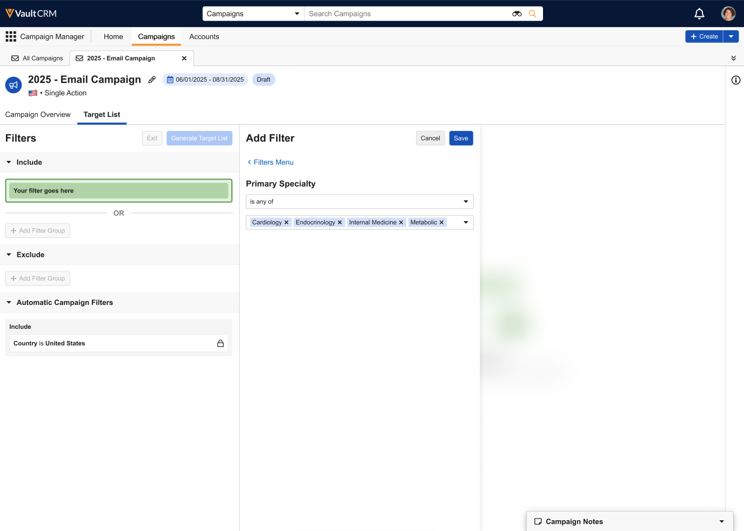Save the new filter

tap(461, 138)
